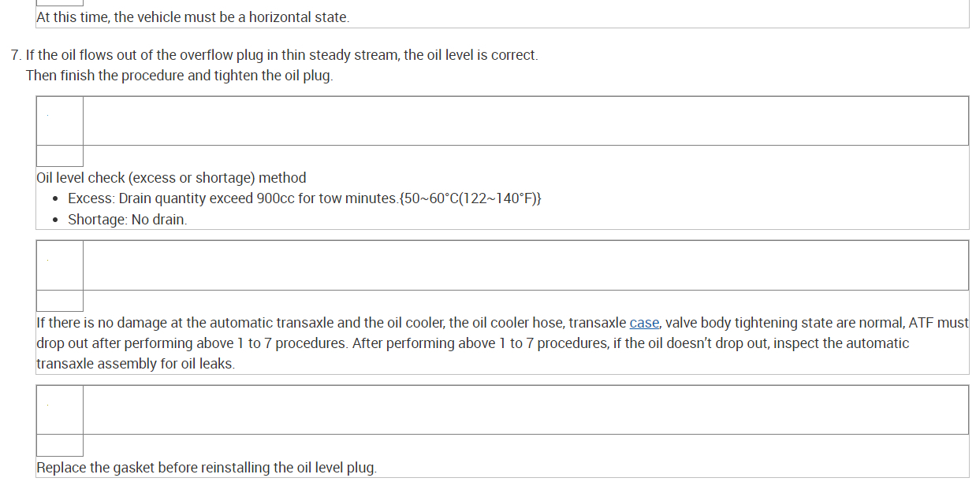Click the "Excess: Drain quantity exceed 900cc" bullet

(x=304, y=198)
